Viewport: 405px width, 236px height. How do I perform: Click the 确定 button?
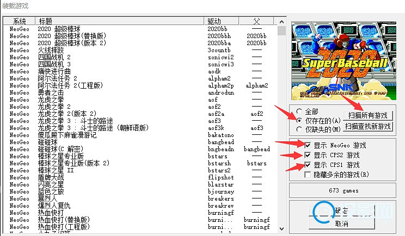click(x=342, y=211)
